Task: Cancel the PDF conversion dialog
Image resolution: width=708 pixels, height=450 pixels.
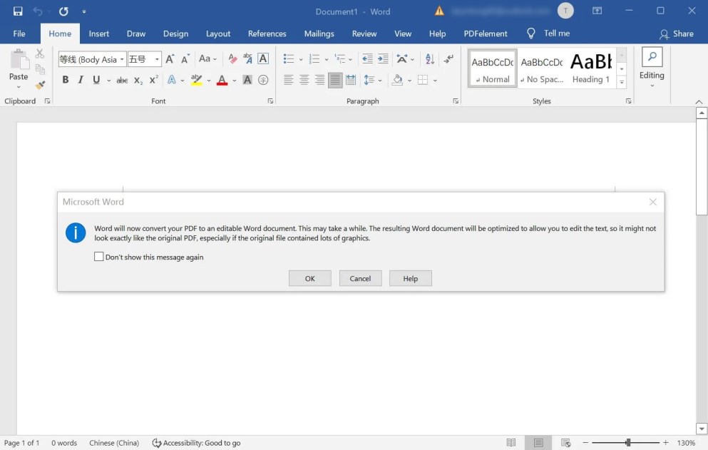Action: point(360,278)
